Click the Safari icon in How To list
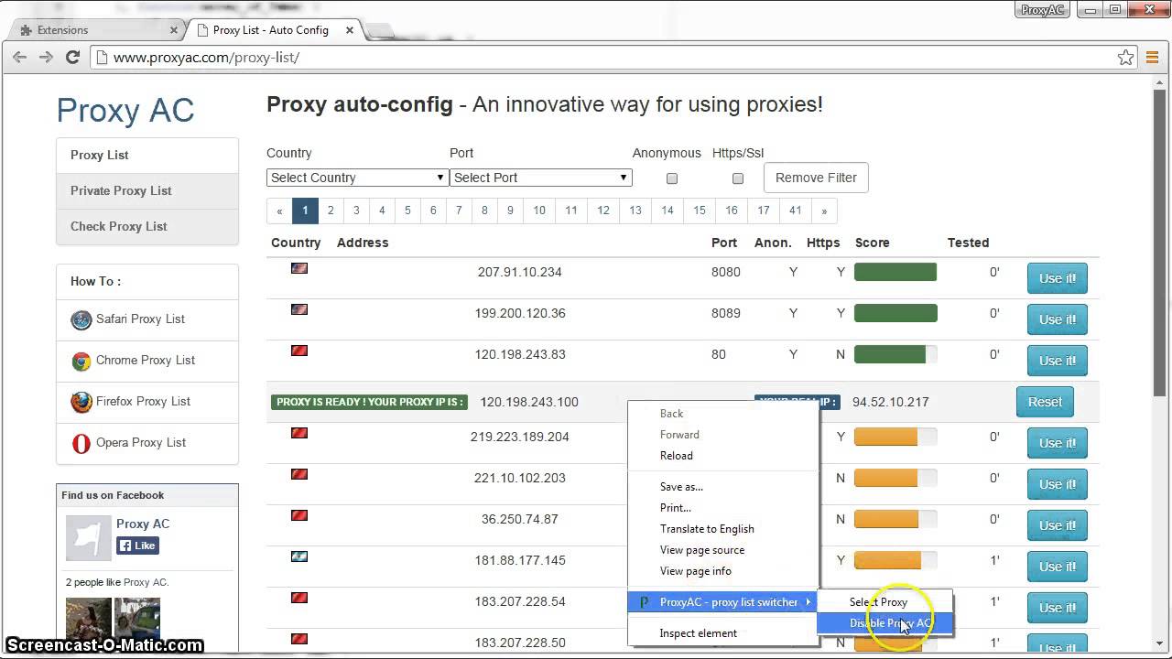 coord(81,319)
